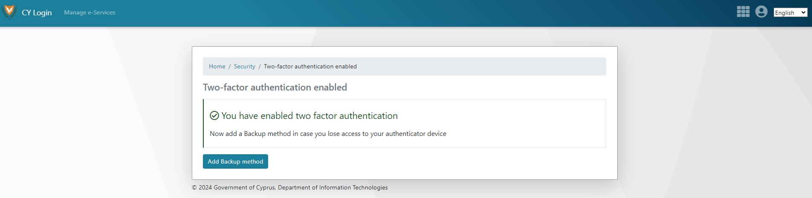Open the English language dropdown

(790, 13)
